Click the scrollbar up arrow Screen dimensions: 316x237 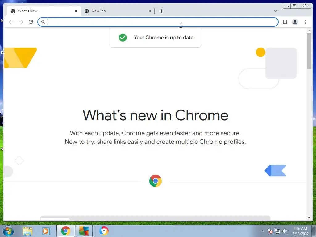[x=309, y=31]
